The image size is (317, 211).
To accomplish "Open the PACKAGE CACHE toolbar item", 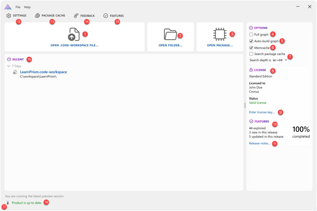I will click(50, 16).
